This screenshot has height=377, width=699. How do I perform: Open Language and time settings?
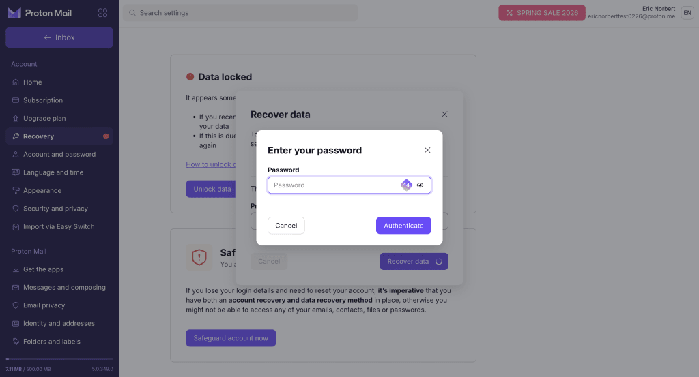53,172
